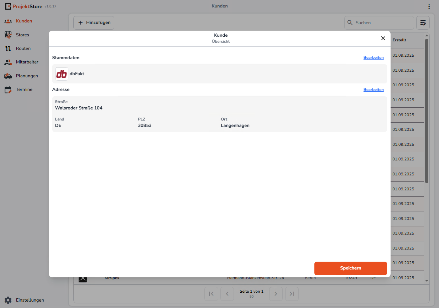Image resolution: width=439 pixels, height=308 pixels.
Task: Edit Stammdaten via Bearbeiten link
Action: click(x=373, y=58)
